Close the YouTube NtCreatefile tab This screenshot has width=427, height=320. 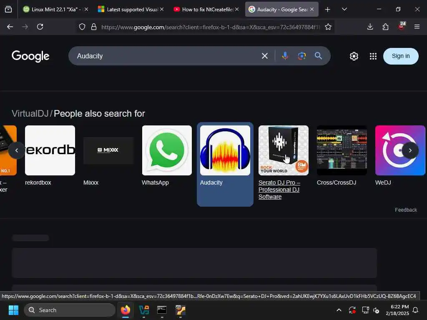click(x=237, y=9)
